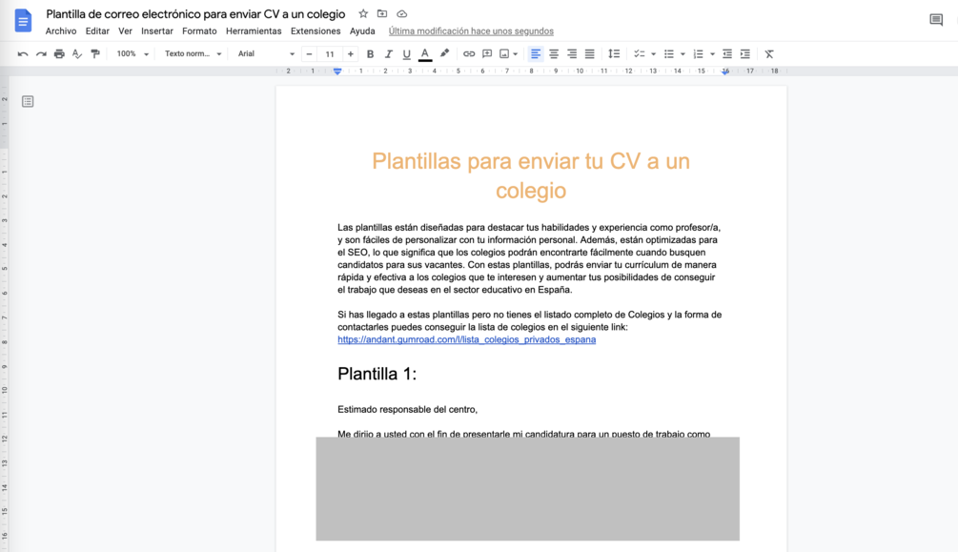The width and height of the screenshot is (958, 552).
Task: Open Google Docs home icon
Action: click(x=23, y=21)
